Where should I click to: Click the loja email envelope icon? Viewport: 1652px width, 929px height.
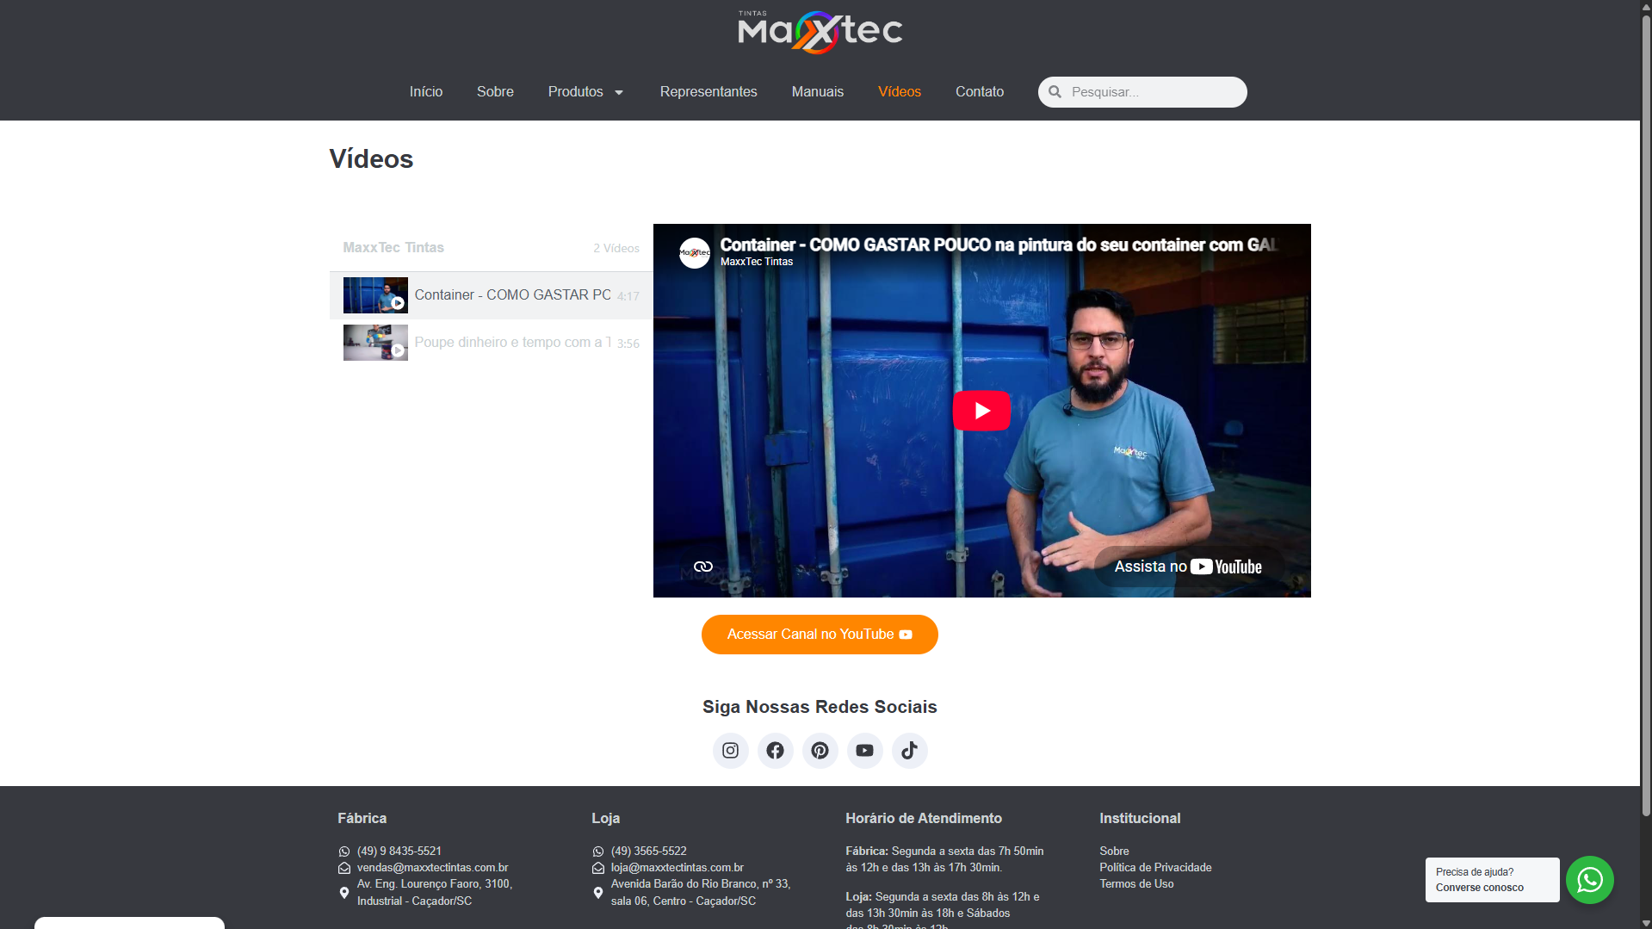point(598,868)
